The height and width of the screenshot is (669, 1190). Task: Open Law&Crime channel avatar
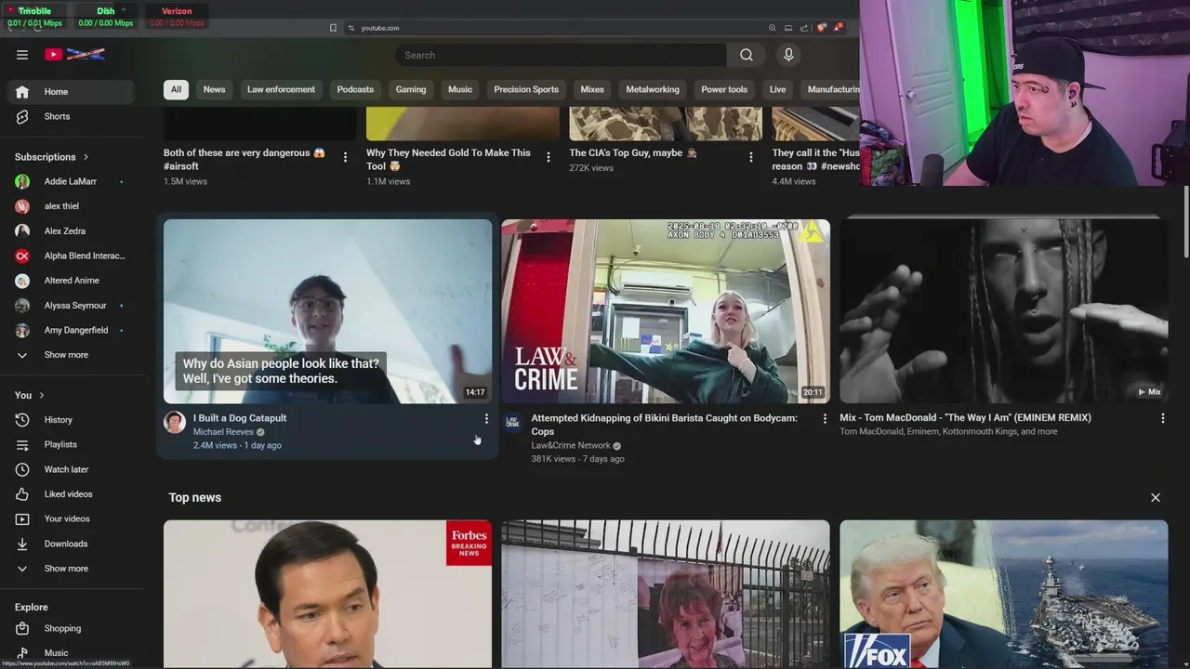[x=512, y=423]
